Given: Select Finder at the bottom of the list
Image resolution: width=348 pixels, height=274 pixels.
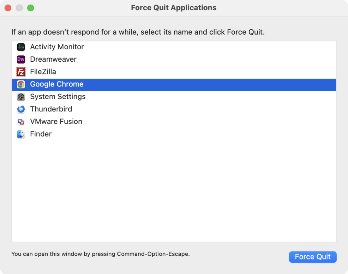Looking at the screenshot, I should 41,134.
